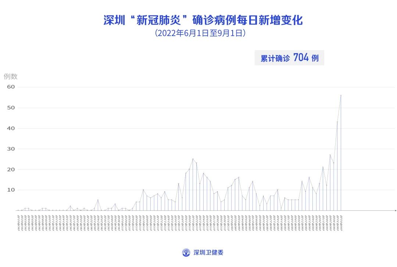397x267 pixels.
Task: Click the arrow at the x-axis end
Action: point(395,210)
